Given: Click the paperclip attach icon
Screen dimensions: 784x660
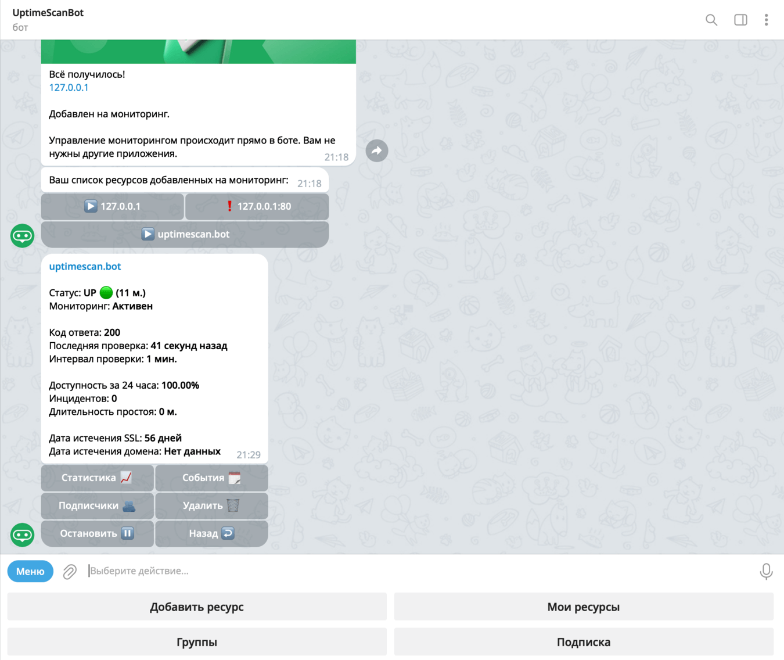Looking at the screenshot, I should 70,572.
